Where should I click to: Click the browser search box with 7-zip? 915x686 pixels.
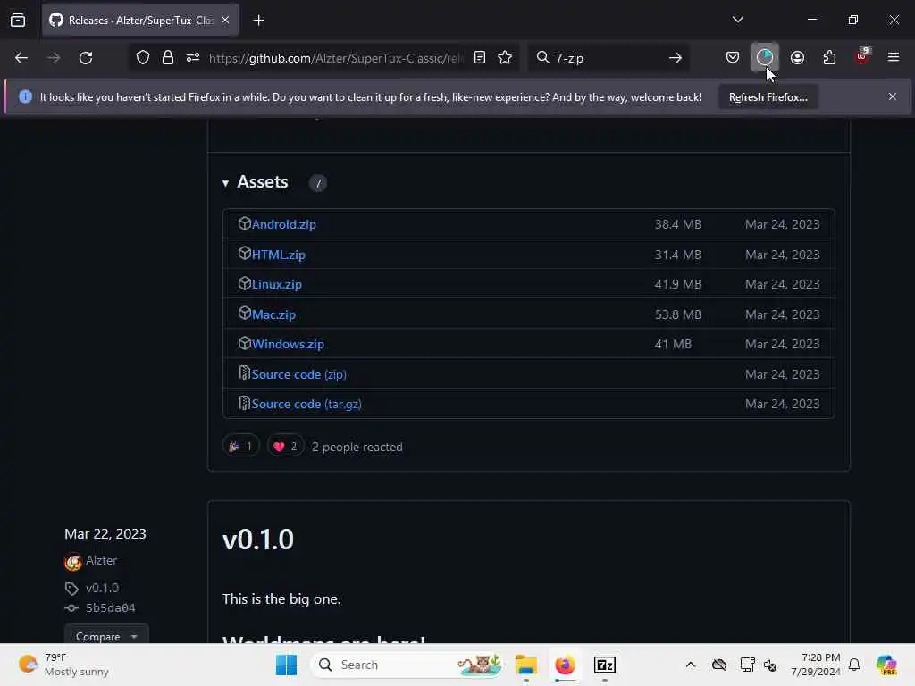coord(607,58)
